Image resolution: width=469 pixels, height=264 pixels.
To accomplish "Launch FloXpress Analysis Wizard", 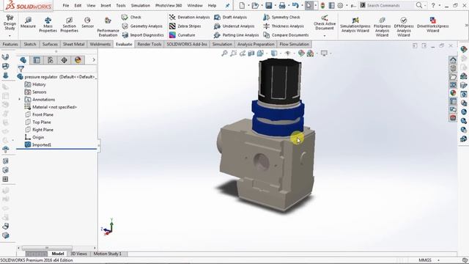I will tap(382, 27).
